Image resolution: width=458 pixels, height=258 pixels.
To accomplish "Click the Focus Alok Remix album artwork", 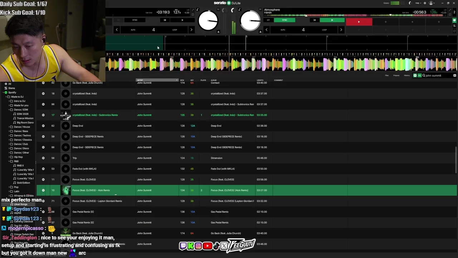I will pos(65,190).
